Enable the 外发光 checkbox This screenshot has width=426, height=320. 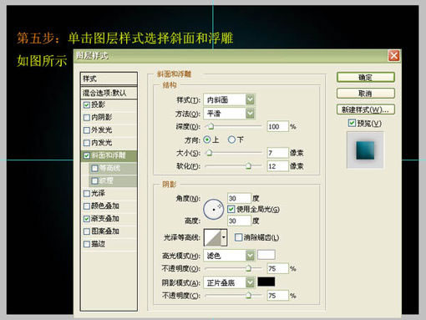tap(87, 130)
